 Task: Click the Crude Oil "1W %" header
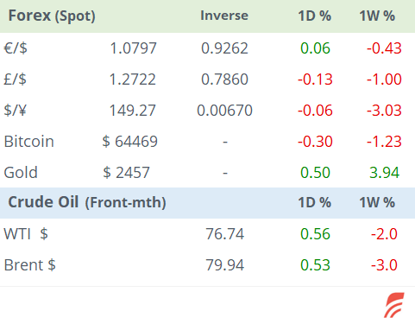click(377, 202)
